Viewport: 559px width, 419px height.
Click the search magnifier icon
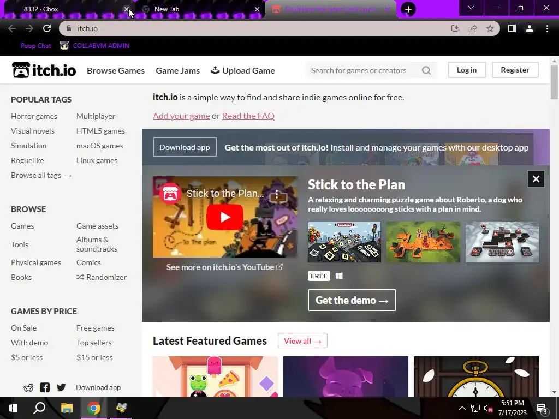point(426,70)
